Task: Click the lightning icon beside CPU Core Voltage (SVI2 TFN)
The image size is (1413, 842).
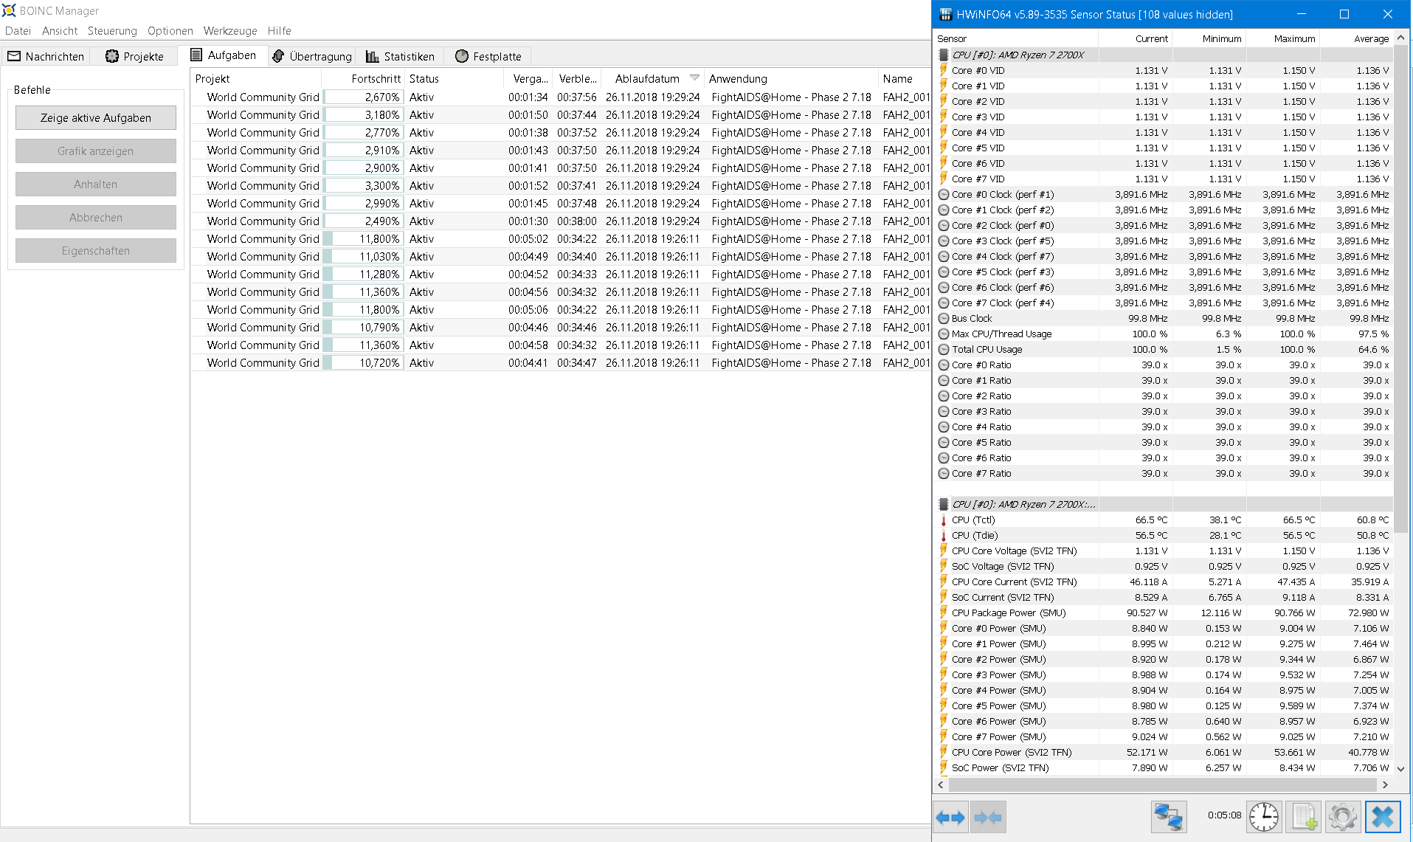Action: click(943, 551)
